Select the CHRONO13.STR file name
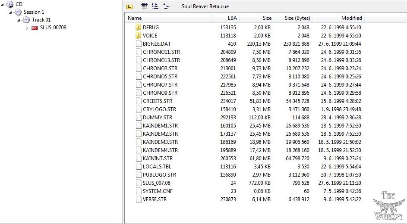This screenshot has height=224, width=407. (161, 60)
